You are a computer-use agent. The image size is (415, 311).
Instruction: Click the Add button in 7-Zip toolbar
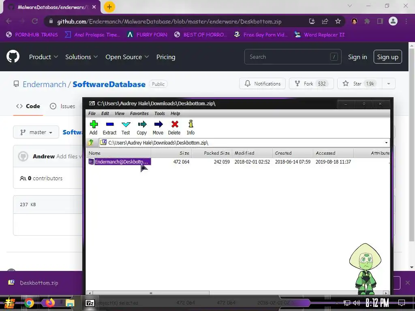pyautogui.click(x=94, y=128)
